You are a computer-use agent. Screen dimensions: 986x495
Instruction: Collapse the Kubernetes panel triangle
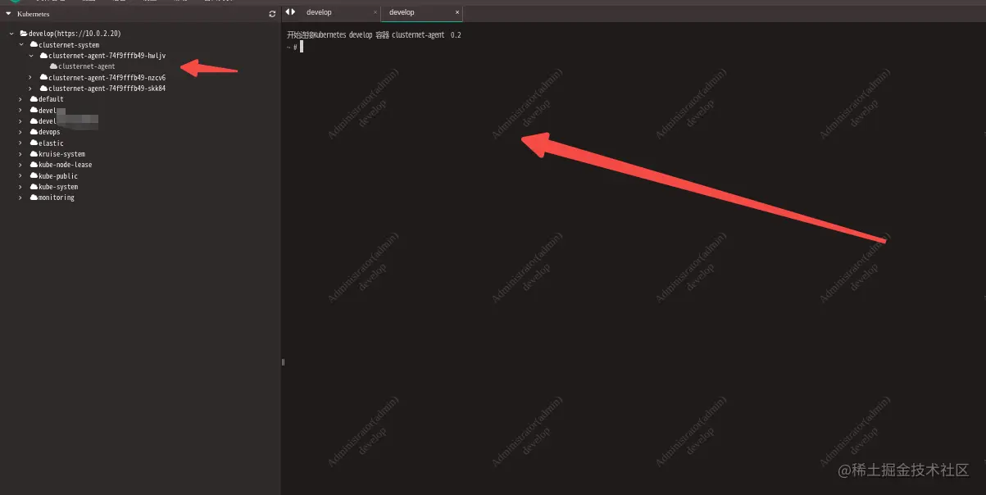[x=8, y=14]
